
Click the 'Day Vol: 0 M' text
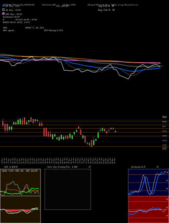(x=106, y=10)
